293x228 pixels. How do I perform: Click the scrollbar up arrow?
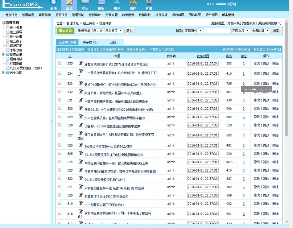click(x=287, y=21)
